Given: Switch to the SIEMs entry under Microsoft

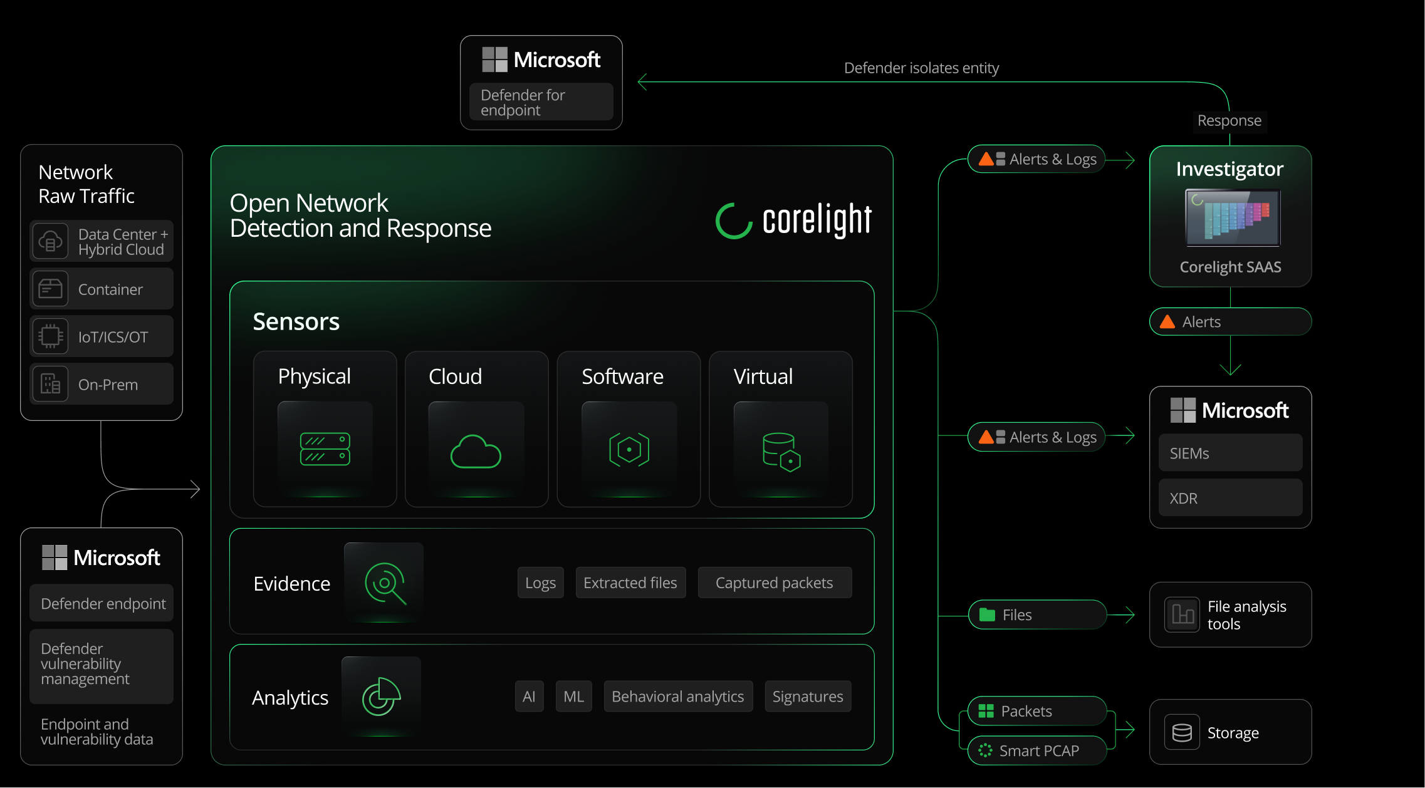Looking at the screenshot, I should [1229, 452].
